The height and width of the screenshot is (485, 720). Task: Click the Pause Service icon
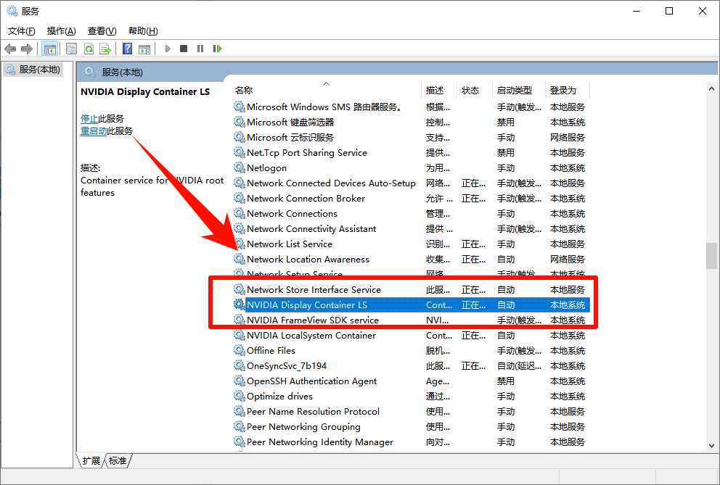(200, 49)
